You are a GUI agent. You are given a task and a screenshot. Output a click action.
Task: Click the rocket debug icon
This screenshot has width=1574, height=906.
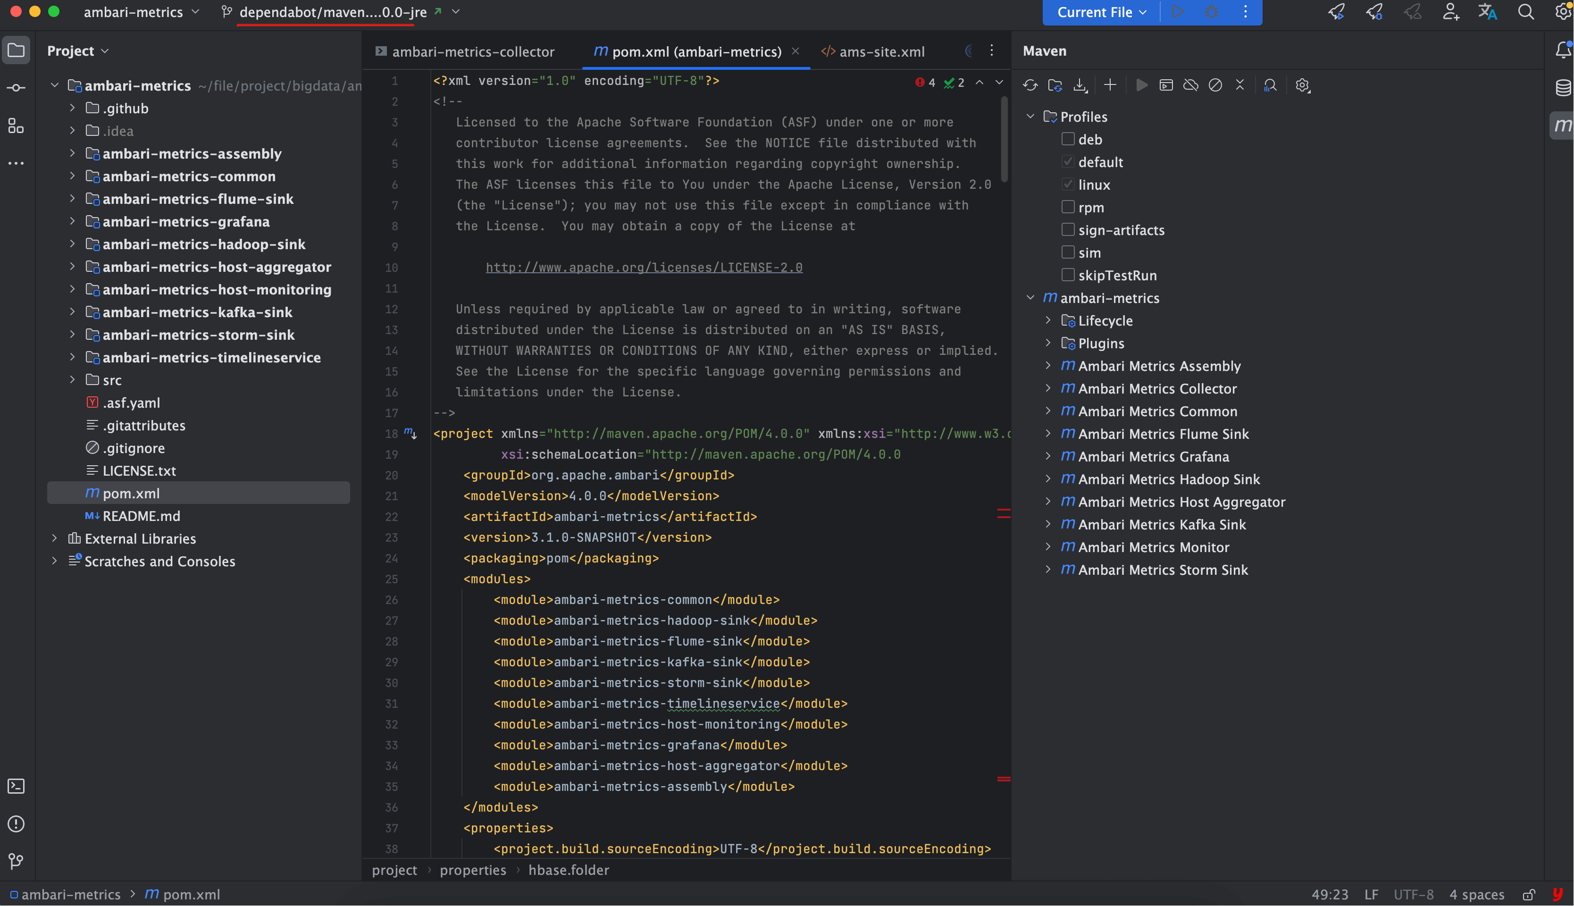tap(1374, 12)
